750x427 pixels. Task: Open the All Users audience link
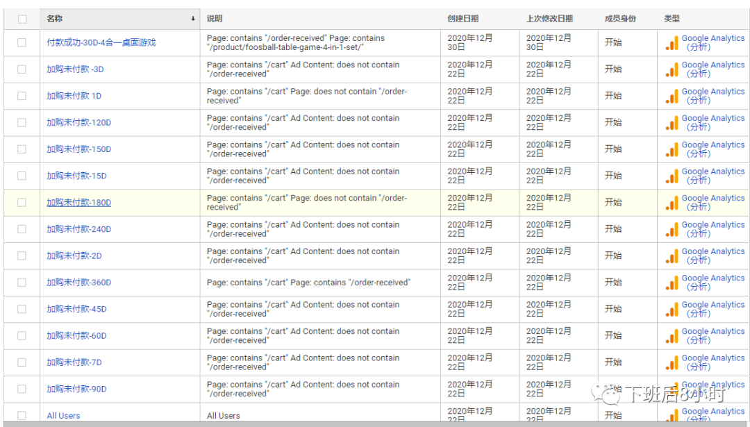(x=63, y=415)
